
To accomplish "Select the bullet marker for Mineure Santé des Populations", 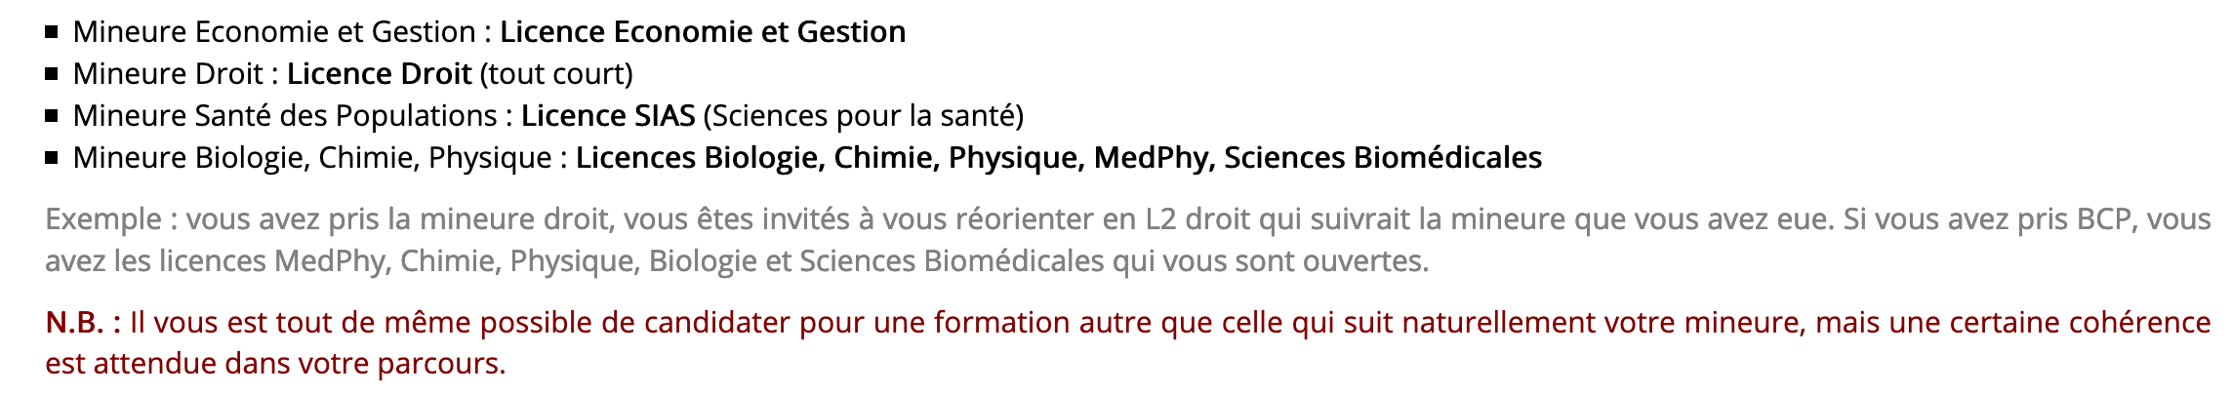I will point(52,116).
